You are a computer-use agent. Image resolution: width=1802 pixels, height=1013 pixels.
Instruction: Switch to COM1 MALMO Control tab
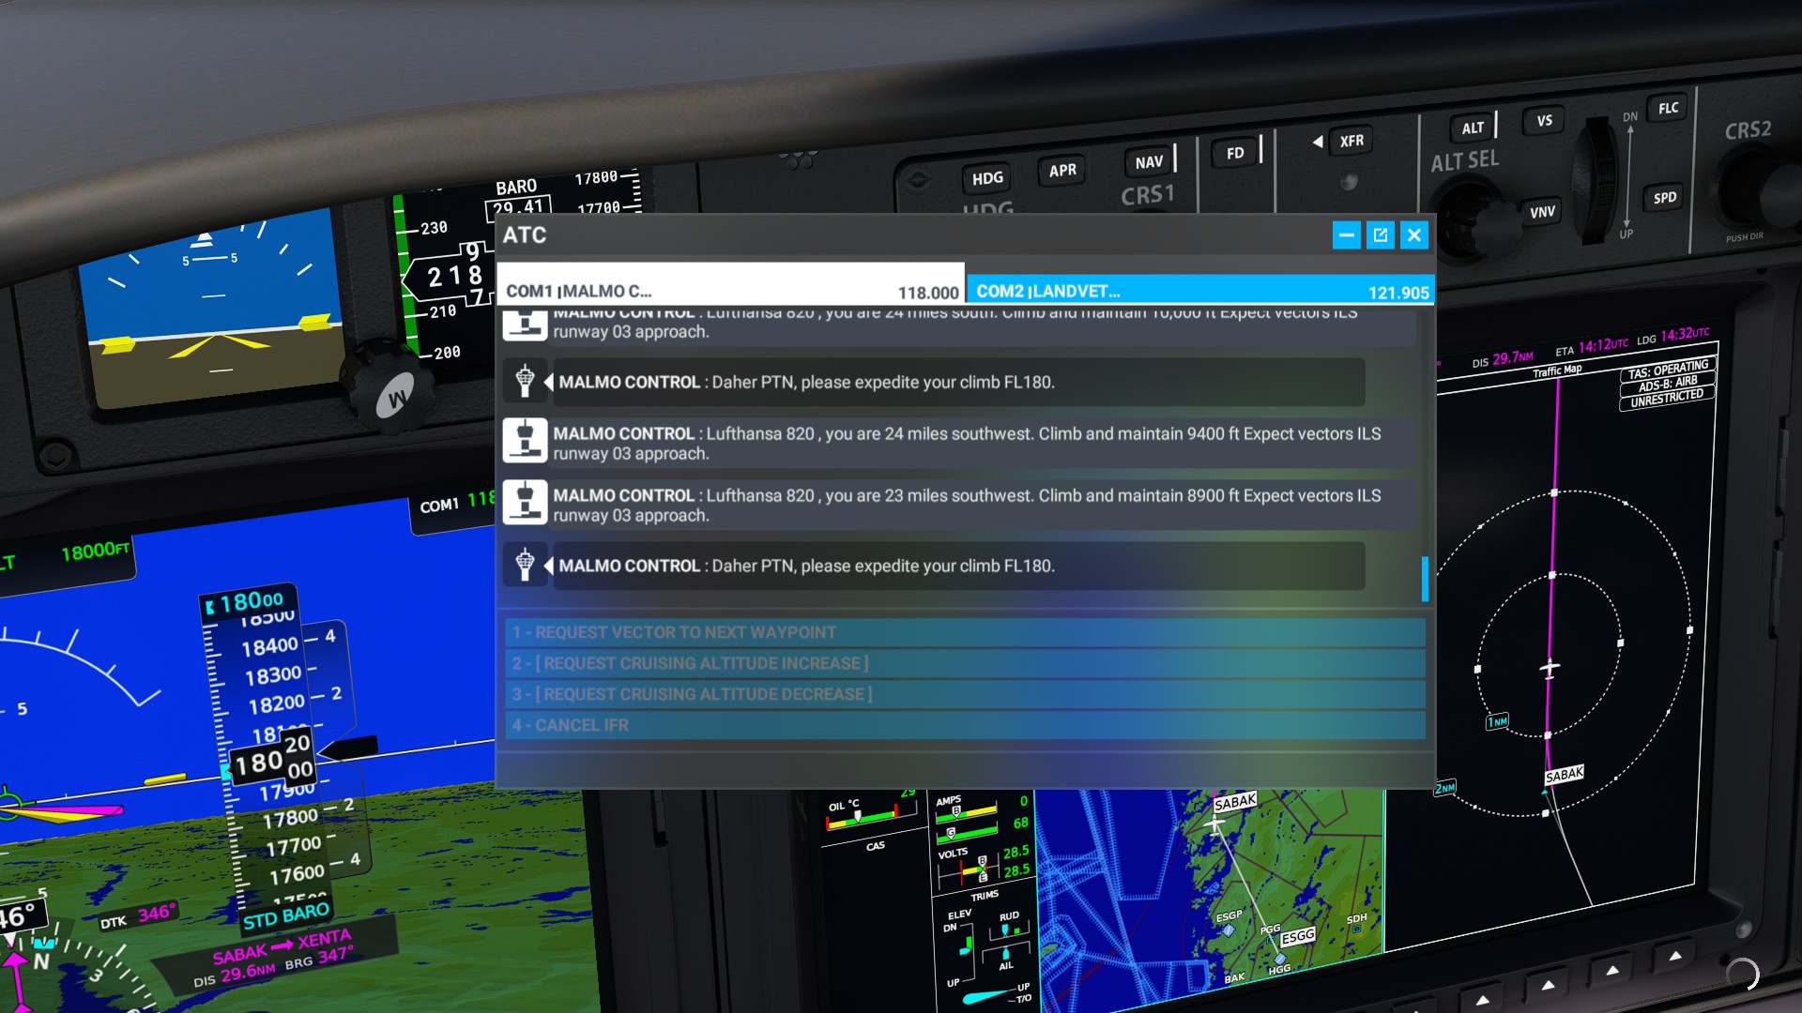pos(730,291)
